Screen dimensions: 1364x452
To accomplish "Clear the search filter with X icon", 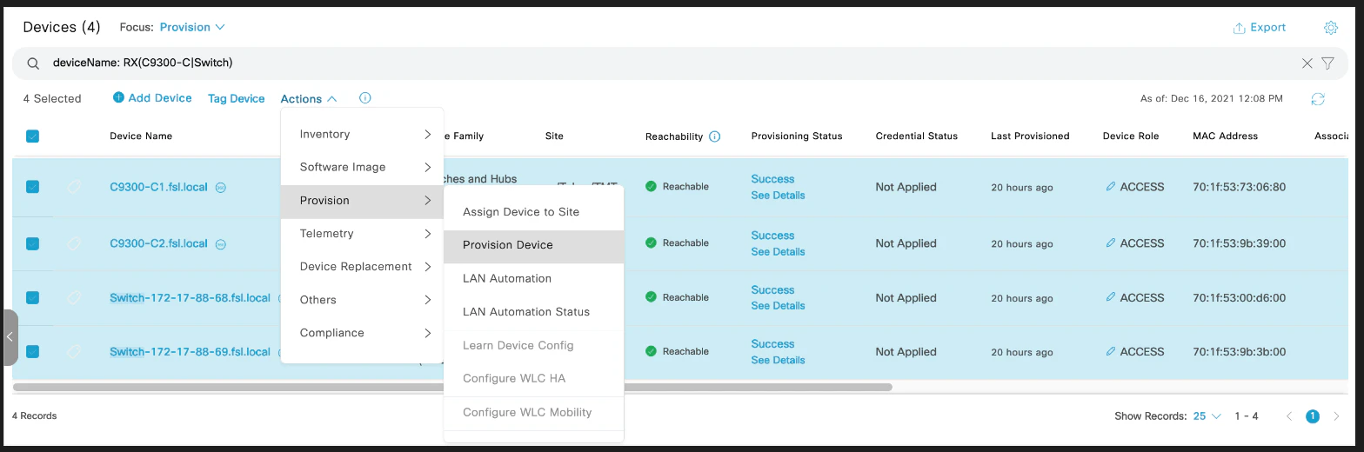I will tap(1307, 63).
